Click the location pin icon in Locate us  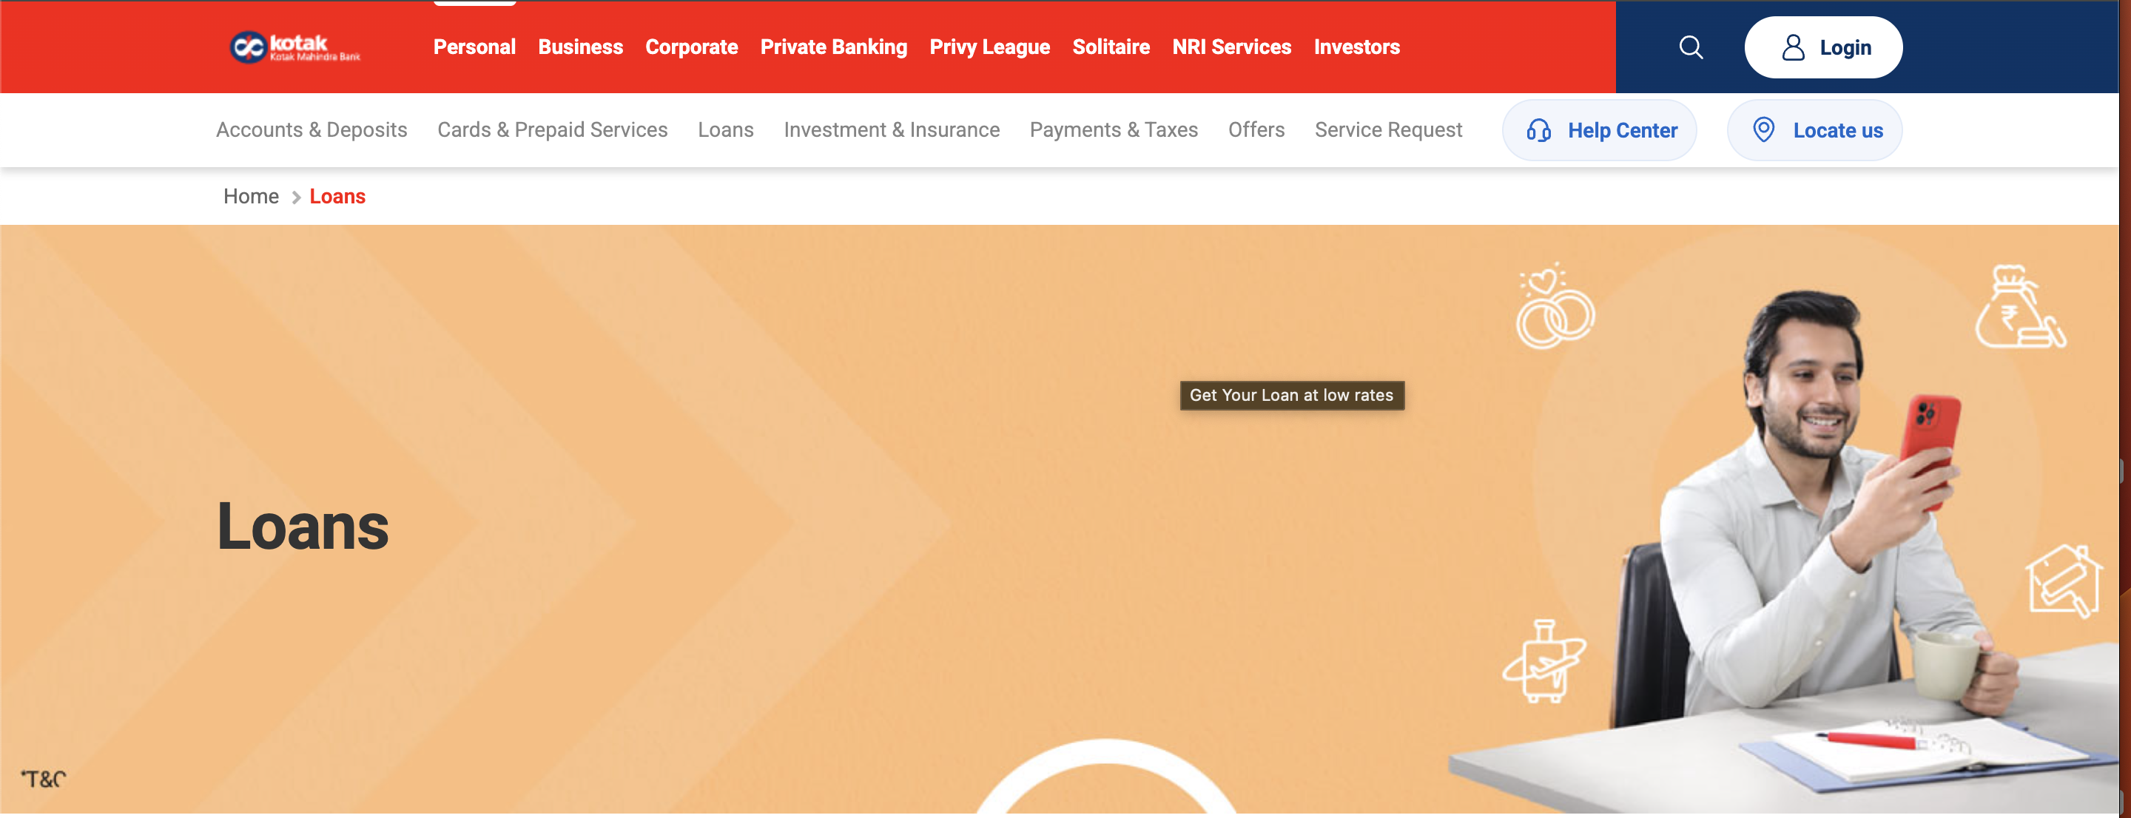point(1764,130)
